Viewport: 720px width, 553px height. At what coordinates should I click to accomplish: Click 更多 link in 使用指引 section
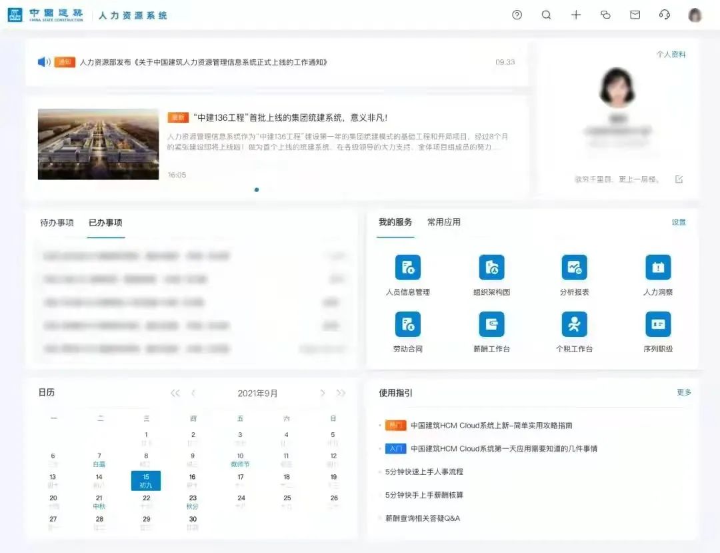tap(684, 392)
